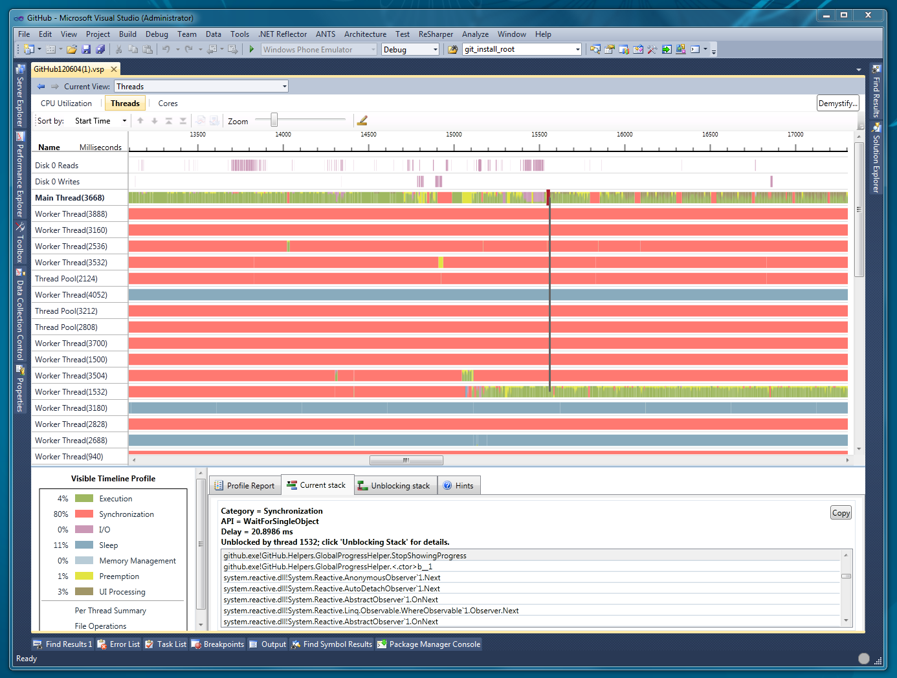Click the measure tool icon right of Zoom
Viewport: 897px width, 678px height.
pos(362,121)
